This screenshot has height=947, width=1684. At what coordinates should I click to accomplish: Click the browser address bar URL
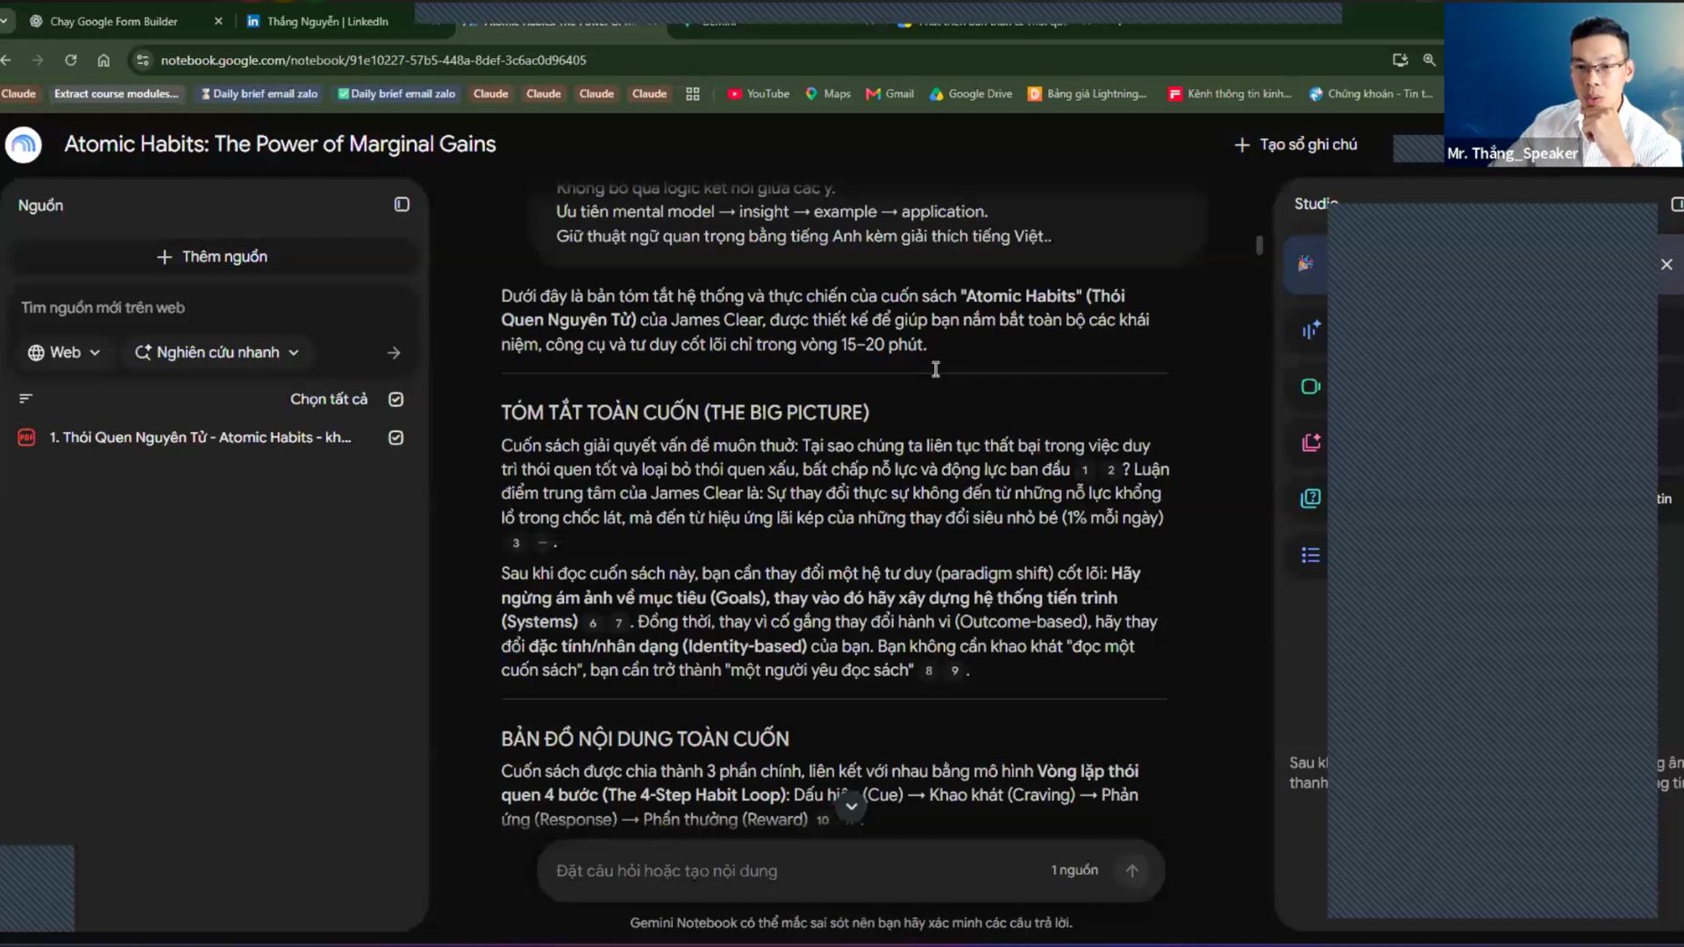point(374,60)
